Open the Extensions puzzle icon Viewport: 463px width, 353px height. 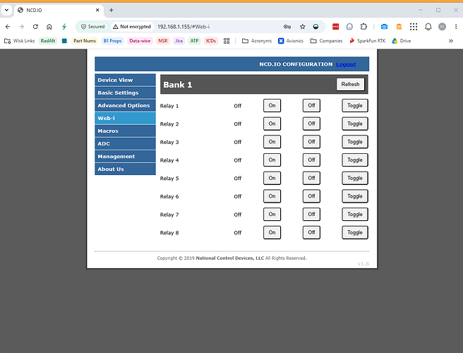point(363,27)
